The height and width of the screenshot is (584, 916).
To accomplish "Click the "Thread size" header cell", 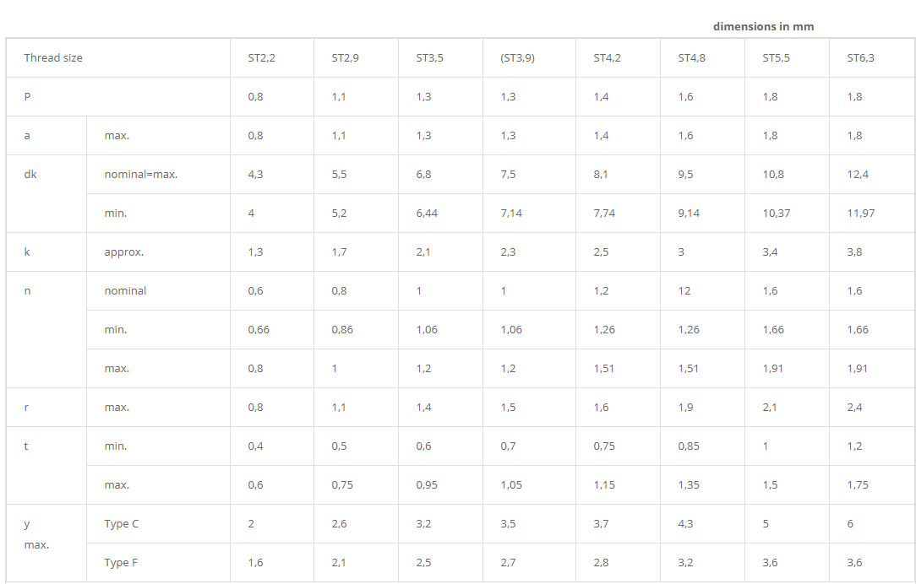I will [x=53, y=58].
